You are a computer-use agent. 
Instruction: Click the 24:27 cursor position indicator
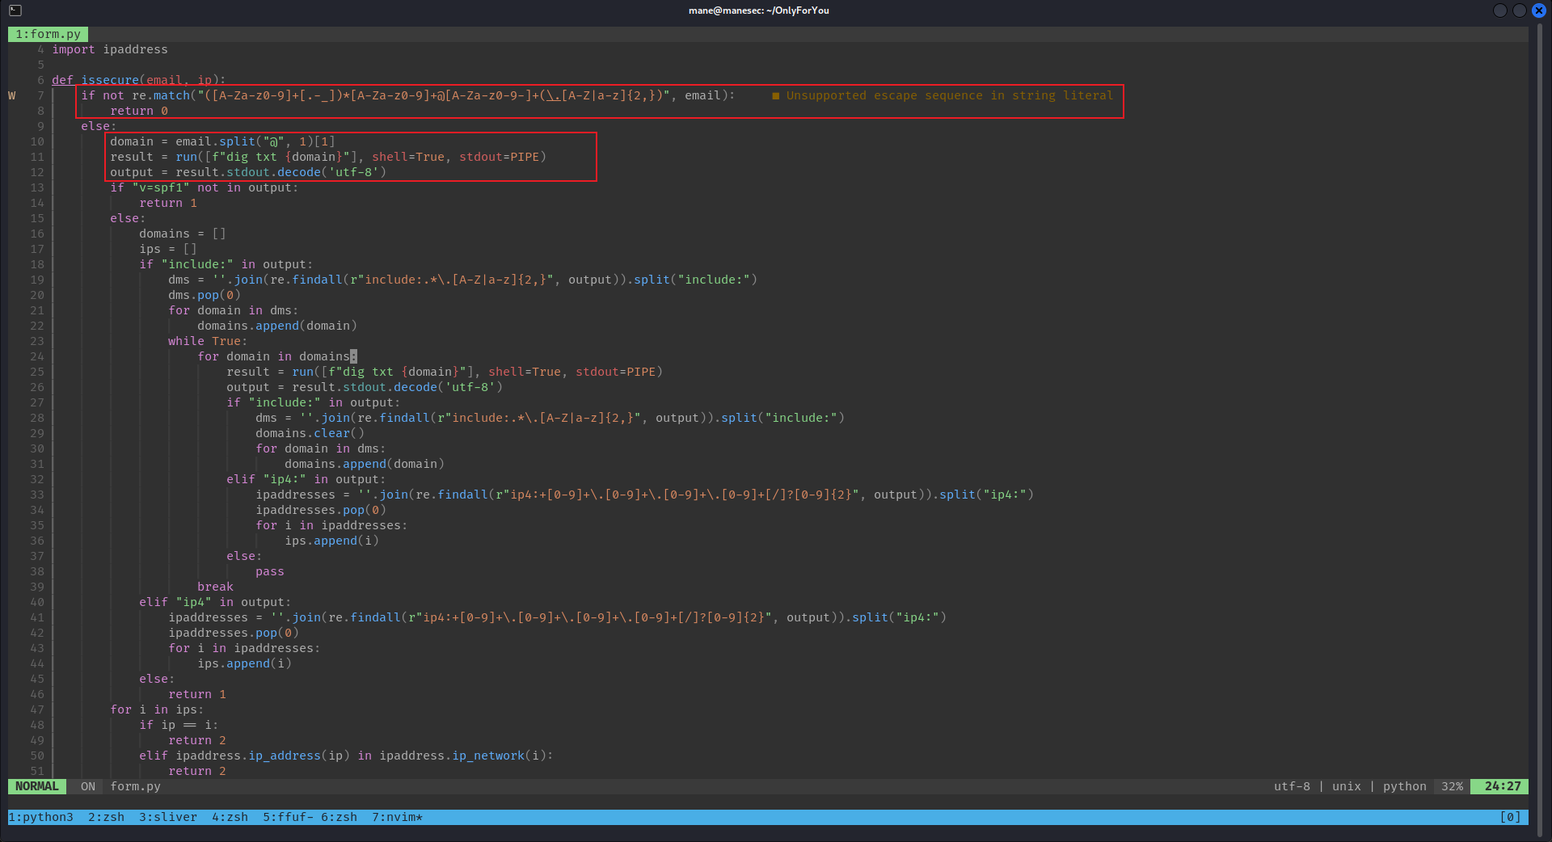click(x=1500, y=786)
